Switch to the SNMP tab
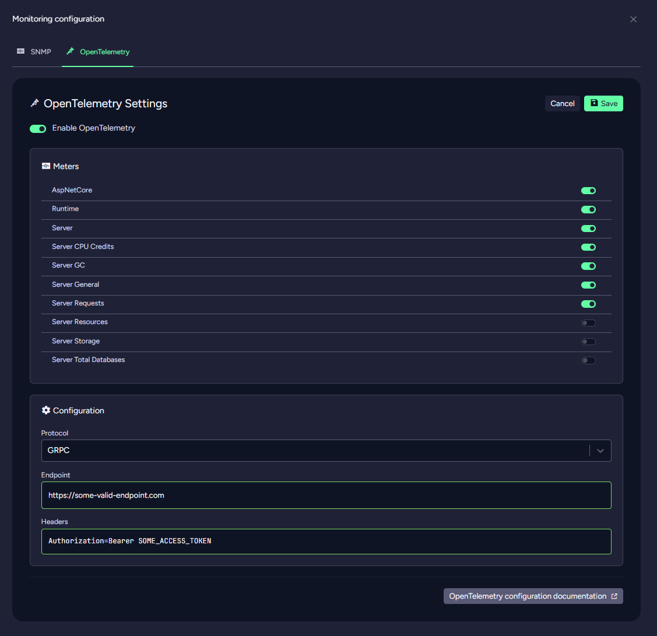This screenshot has width=657, height=636. pos(34,52)
